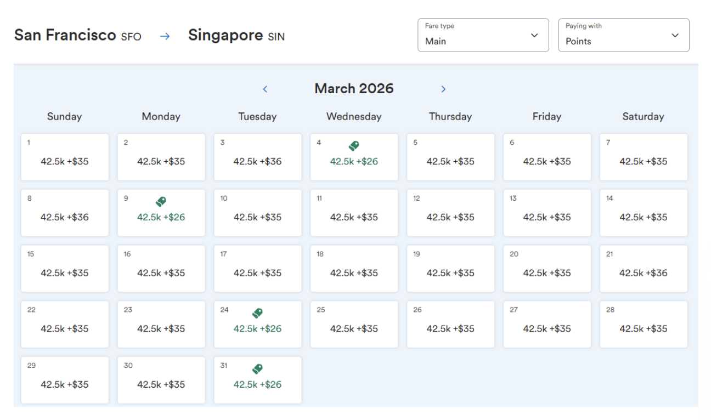The width and height of the screenshot is (711, 420).
Task: Open the Fare type dropdown
Action: [x=483, y=36]
